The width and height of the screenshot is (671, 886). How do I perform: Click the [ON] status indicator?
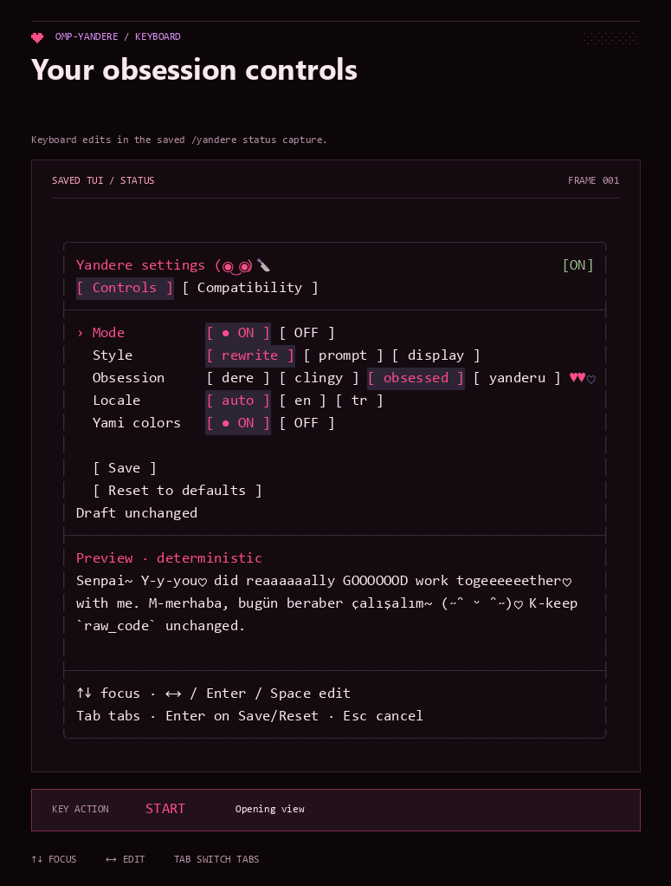pos(577,265)
